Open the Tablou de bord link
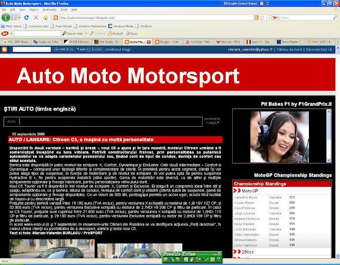Image resolution: width=340 pixels, height=265 pixels. click(289, 50)
